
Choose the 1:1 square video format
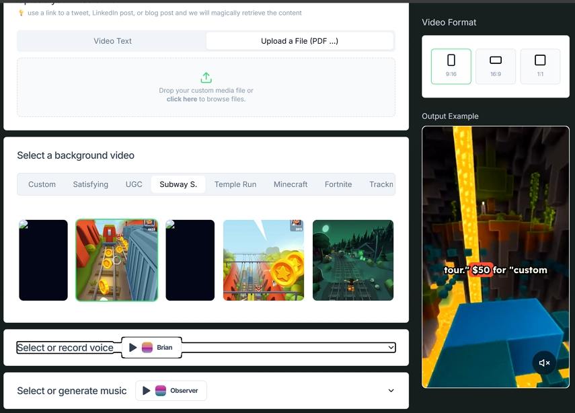pyautogui.click(x=540, y=66)
